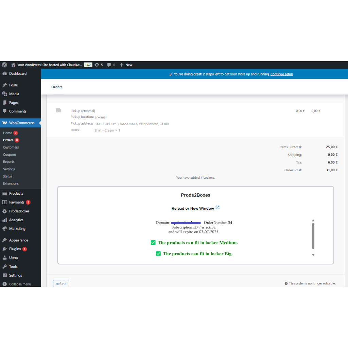
Task: Click the Orders red 8 count badge
Action: [x=17, y=140]
